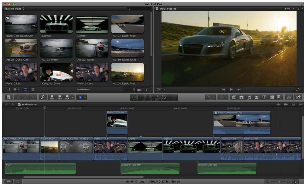Go forward in timeline history
304x184 pixels.
coord(13,104)
